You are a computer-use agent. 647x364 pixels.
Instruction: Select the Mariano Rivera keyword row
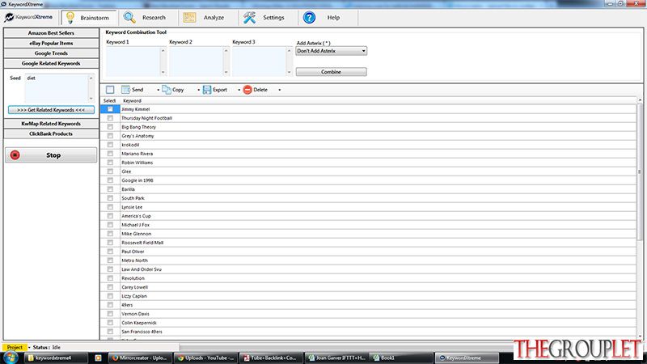coord(369,154)
